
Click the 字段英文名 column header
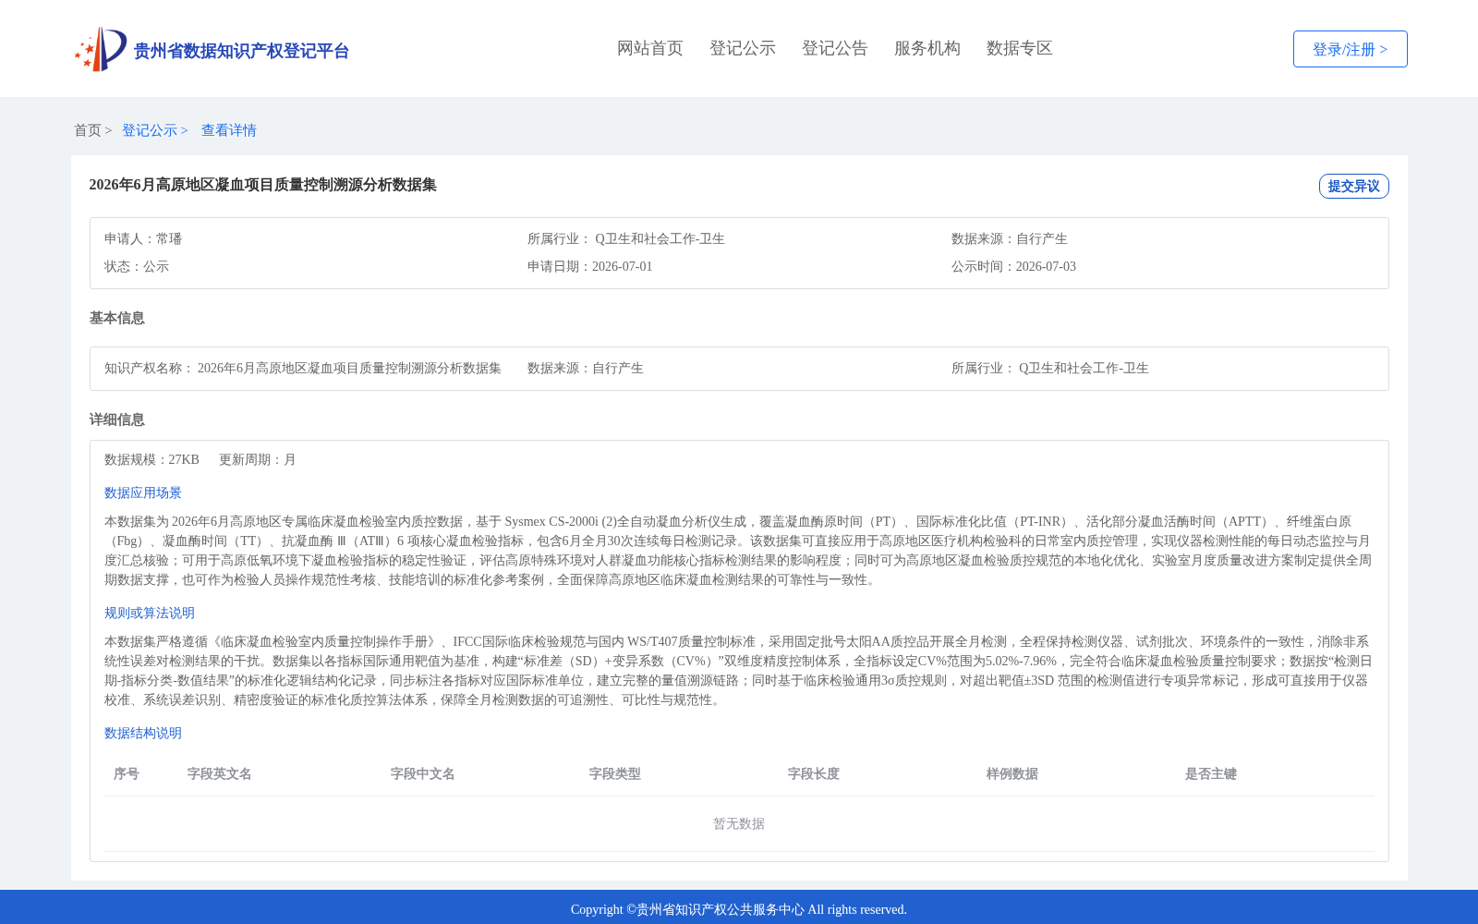point(220,773)
